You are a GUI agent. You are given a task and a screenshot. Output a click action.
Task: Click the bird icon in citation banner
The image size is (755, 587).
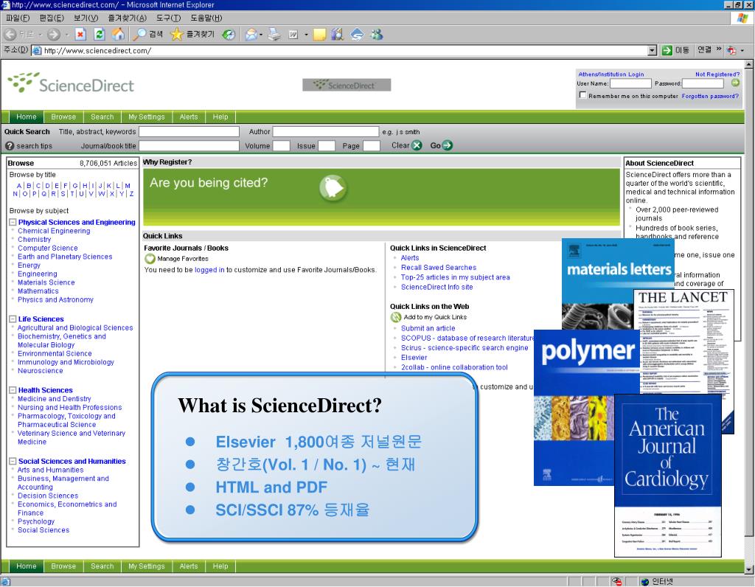(x=333, y=187)
